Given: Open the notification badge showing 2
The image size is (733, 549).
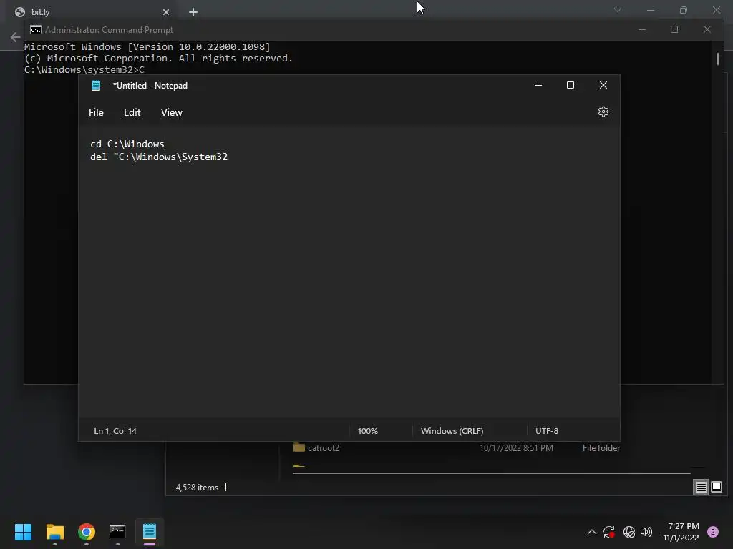Looking at the screenshot, I should click(x=713, y=532).
